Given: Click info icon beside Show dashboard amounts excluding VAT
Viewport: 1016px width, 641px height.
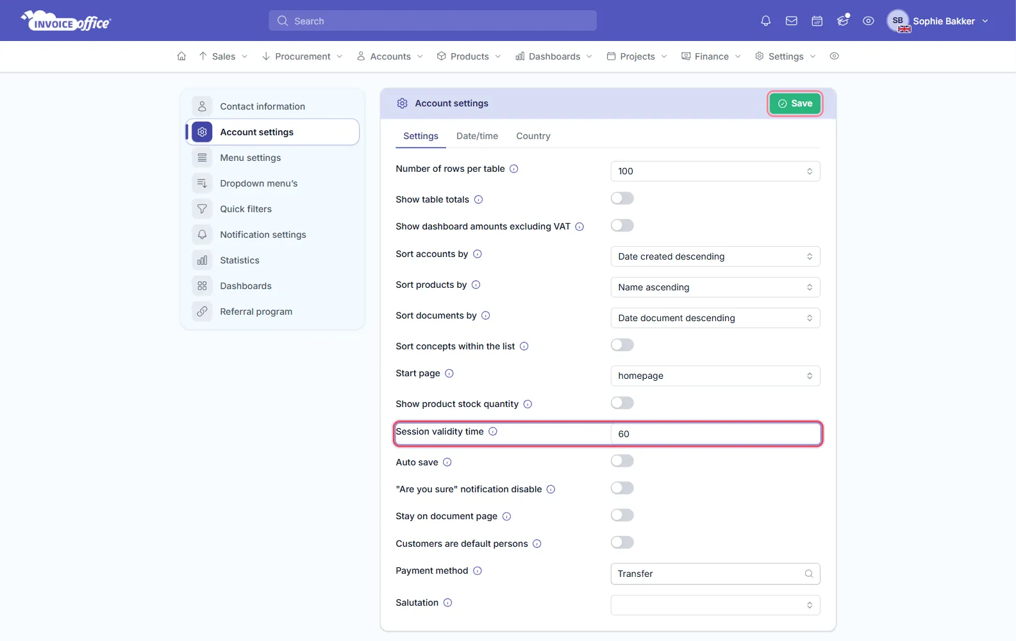Looking at the screenshot, I should (579, 227).
